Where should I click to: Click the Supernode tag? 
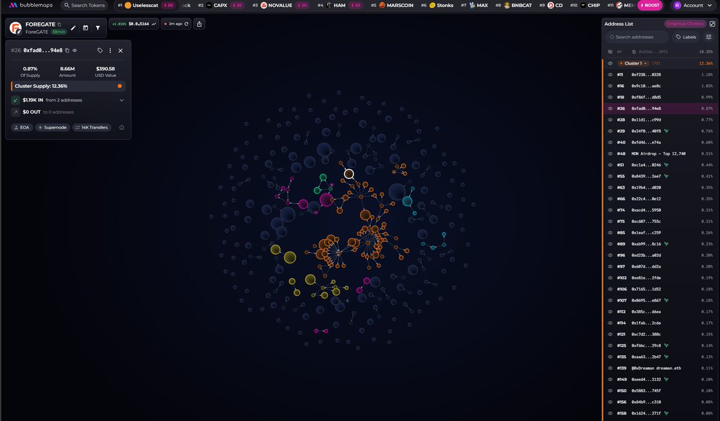click(53, 127)
